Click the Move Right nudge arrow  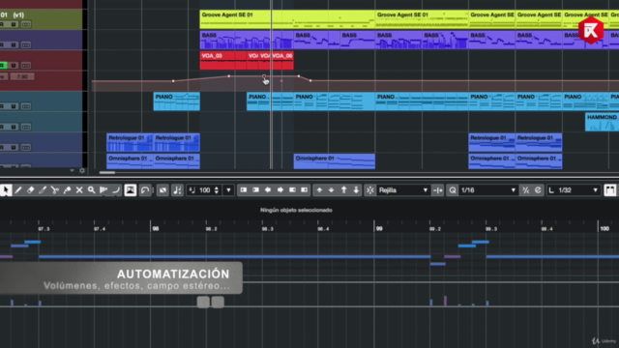pos(280,190)
